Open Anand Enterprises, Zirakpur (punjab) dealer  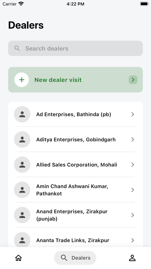75,215
